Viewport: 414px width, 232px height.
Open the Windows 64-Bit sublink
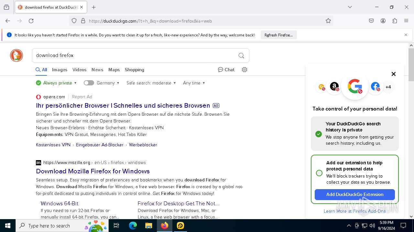point(60,203)
